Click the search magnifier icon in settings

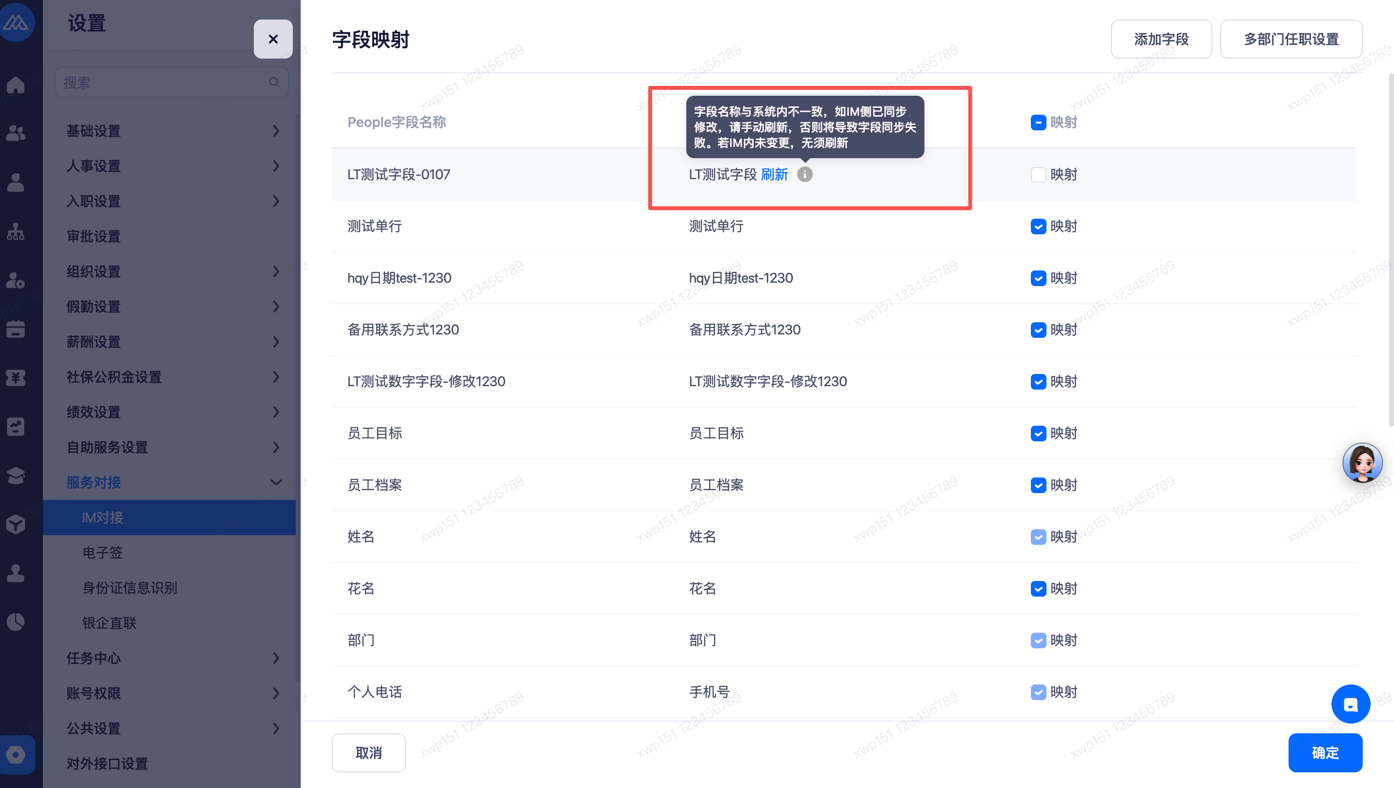(274, 82)
